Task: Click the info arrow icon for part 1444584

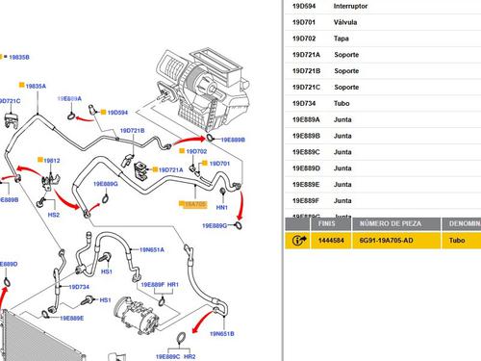Action: coord(299,240)
